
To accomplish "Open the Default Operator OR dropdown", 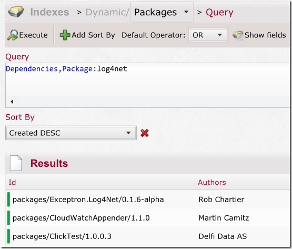I will tap(208, 35).
